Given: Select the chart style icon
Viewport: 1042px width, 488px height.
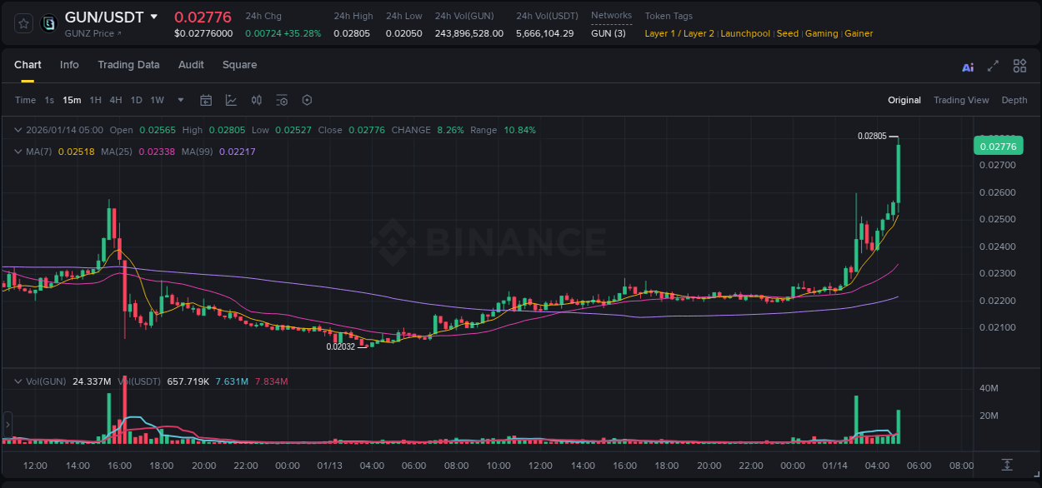Looking at the screenshot, I should click(x=229, y=100).
